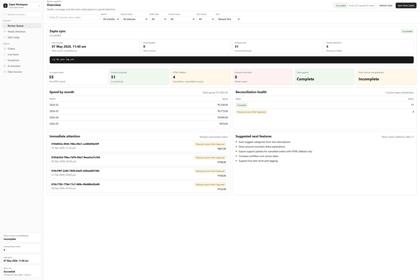Click the sync log output bar
This screenshot has height=280, width=420.
pos(232,60)
